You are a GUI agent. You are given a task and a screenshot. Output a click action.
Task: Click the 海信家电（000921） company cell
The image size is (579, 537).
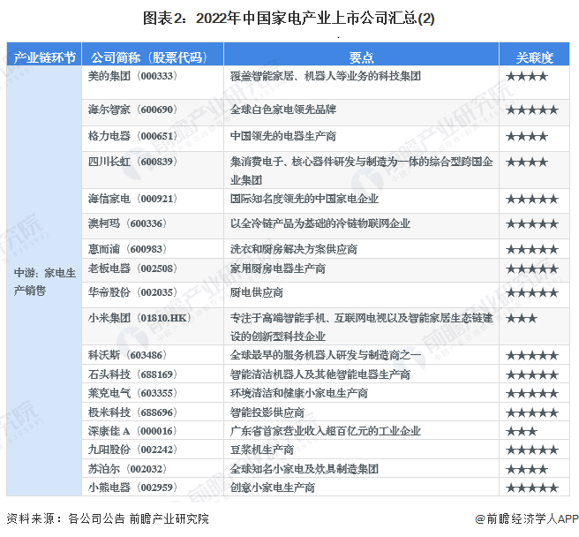126,200
